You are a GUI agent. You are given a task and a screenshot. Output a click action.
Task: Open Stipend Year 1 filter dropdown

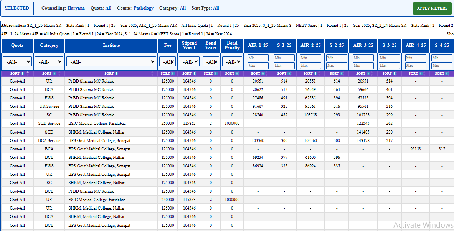pyautogui.click(x=189, y=62)
